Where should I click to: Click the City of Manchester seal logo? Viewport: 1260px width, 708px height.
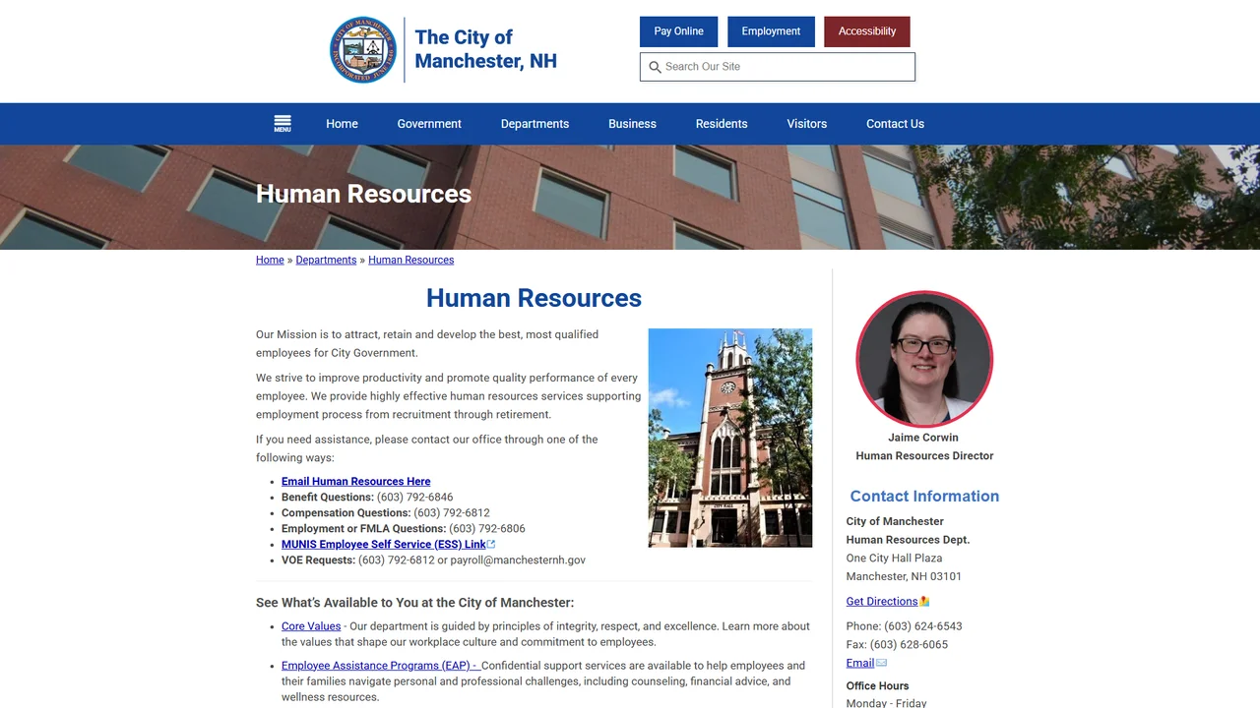363,49
